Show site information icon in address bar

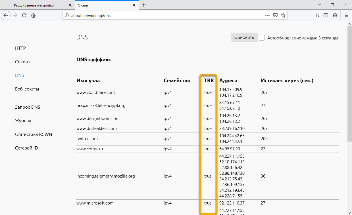pos(67,16)
